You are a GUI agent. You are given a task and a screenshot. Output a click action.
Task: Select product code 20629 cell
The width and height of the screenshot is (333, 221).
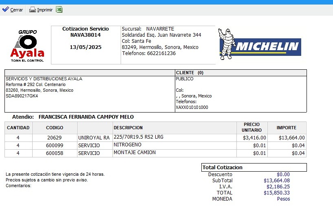54,138
